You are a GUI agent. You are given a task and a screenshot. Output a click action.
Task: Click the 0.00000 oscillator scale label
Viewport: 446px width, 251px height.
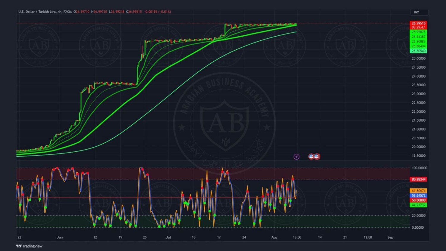[x=417, y=227]
